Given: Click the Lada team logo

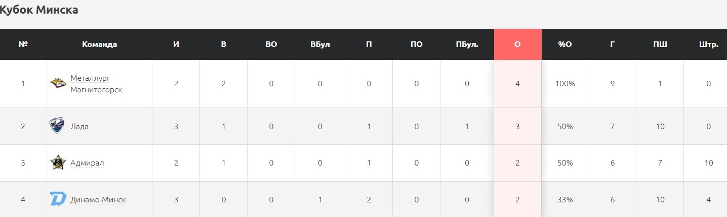Looking at the screenshot, I should (x=57, y=126).
